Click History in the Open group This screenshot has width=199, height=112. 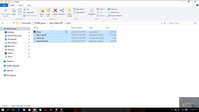tap(101, 16)
